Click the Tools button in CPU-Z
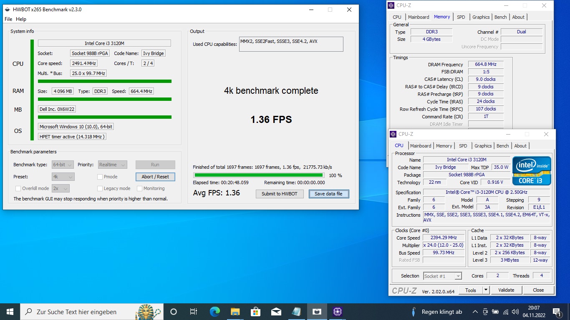This screenshot has height=320, width=570. 471,290
